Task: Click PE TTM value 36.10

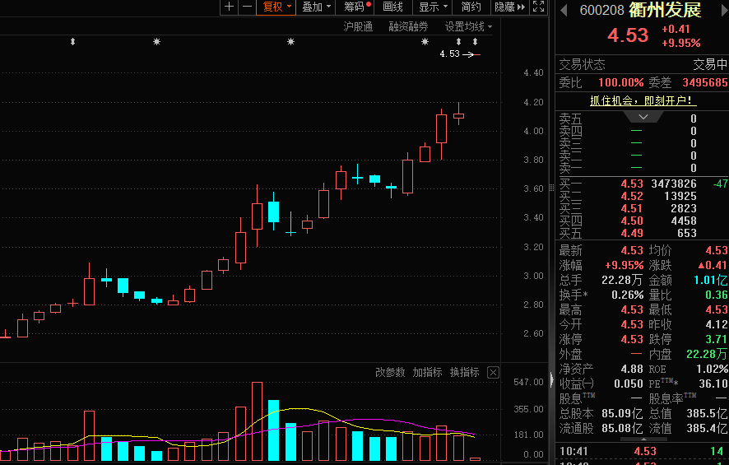Action: (x=713, y=384)
